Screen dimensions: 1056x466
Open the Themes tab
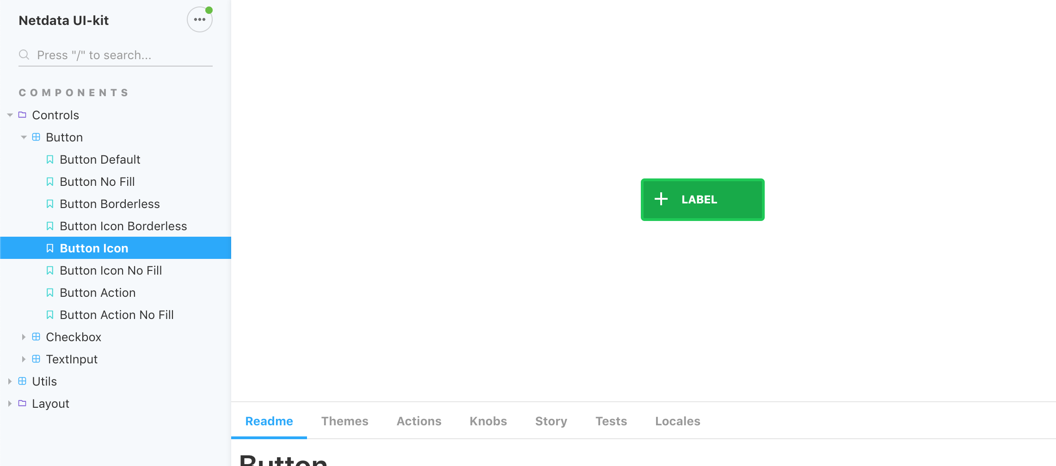344,421
